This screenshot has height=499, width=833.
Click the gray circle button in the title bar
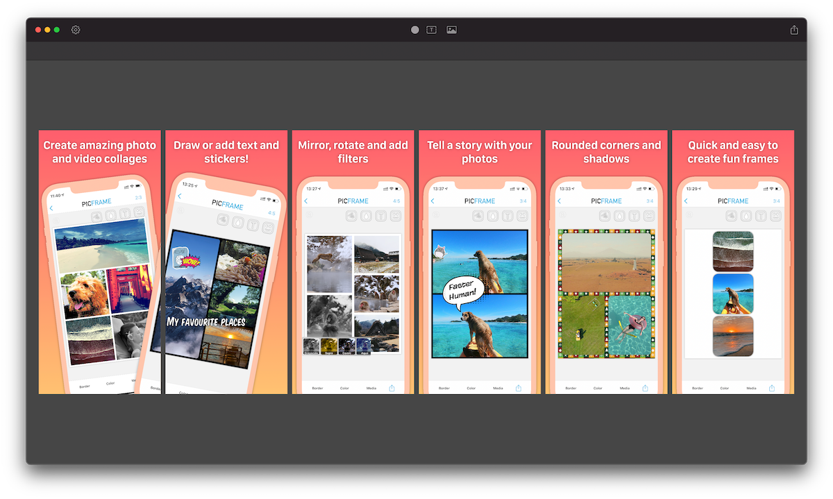point(415,30)
